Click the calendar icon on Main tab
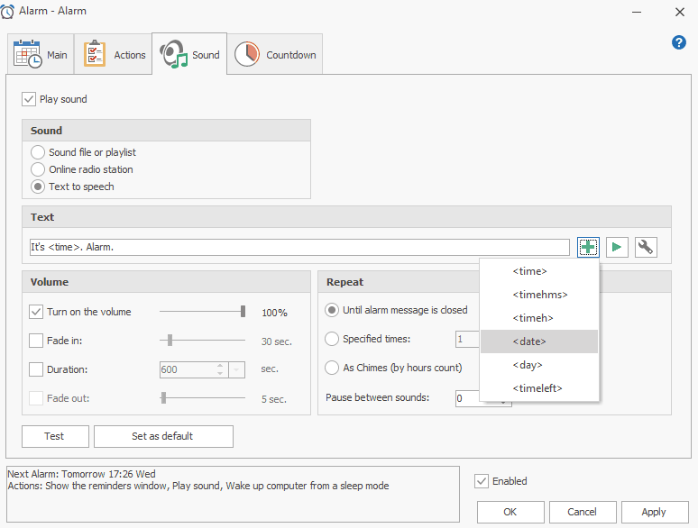Viewport: 698px width, 528px height. coord(28,55)
